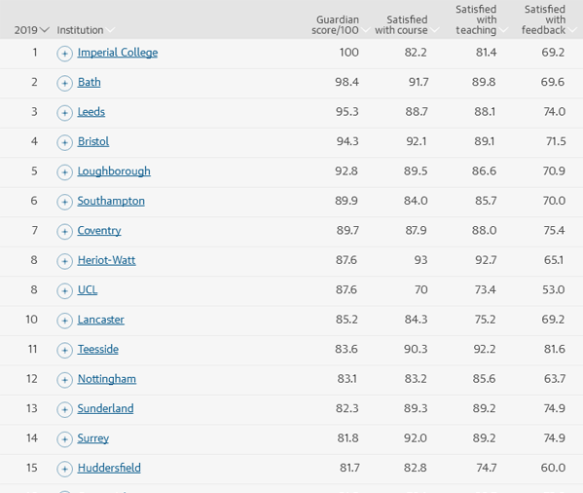The image size is (583, 493).
Task: Click the plus icon next to UCL
Action: click(x=64, y=291)
